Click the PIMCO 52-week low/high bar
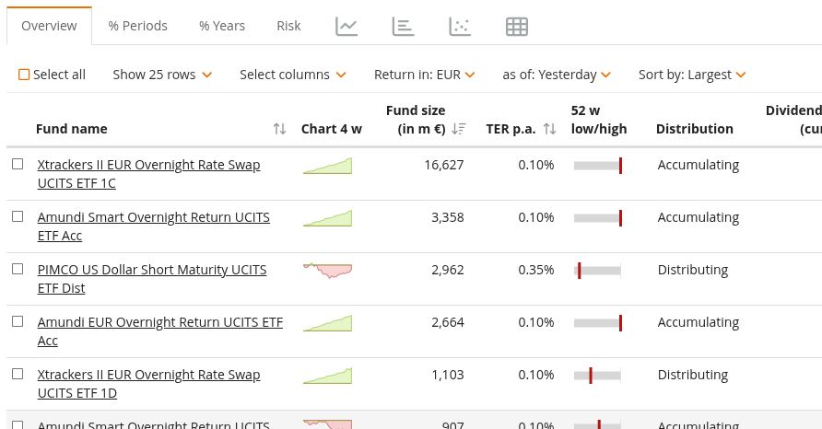Viewport: 822px width, 429px height. (x=598, y=271)
